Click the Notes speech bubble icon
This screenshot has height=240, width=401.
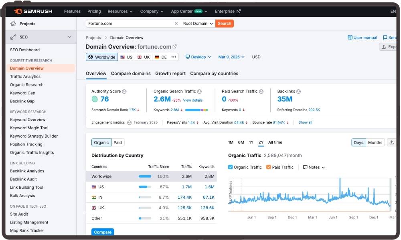pyautogui.click(x=305, y=167)
